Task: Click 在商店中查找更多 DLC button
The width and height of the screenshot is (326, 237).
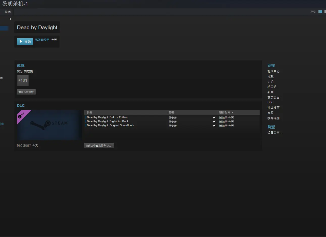Action: (x=99, y=145)
